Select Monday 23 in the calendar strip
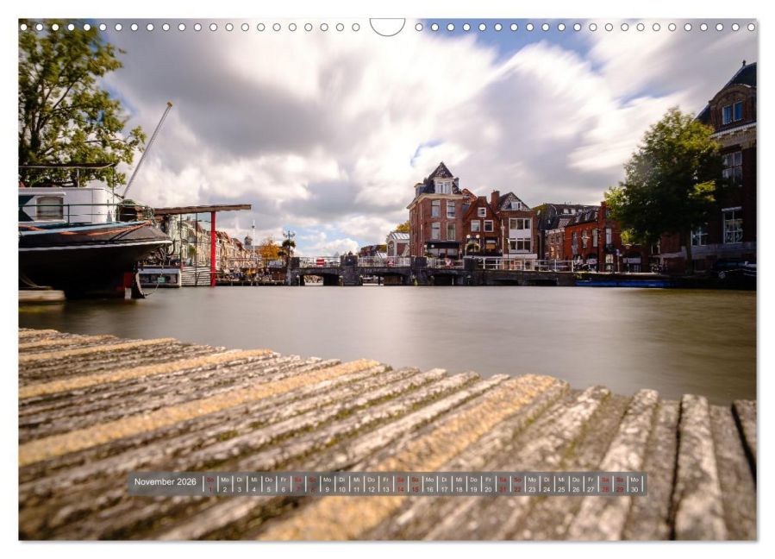This screenshot has width=775, height=559. click(532, 484)
